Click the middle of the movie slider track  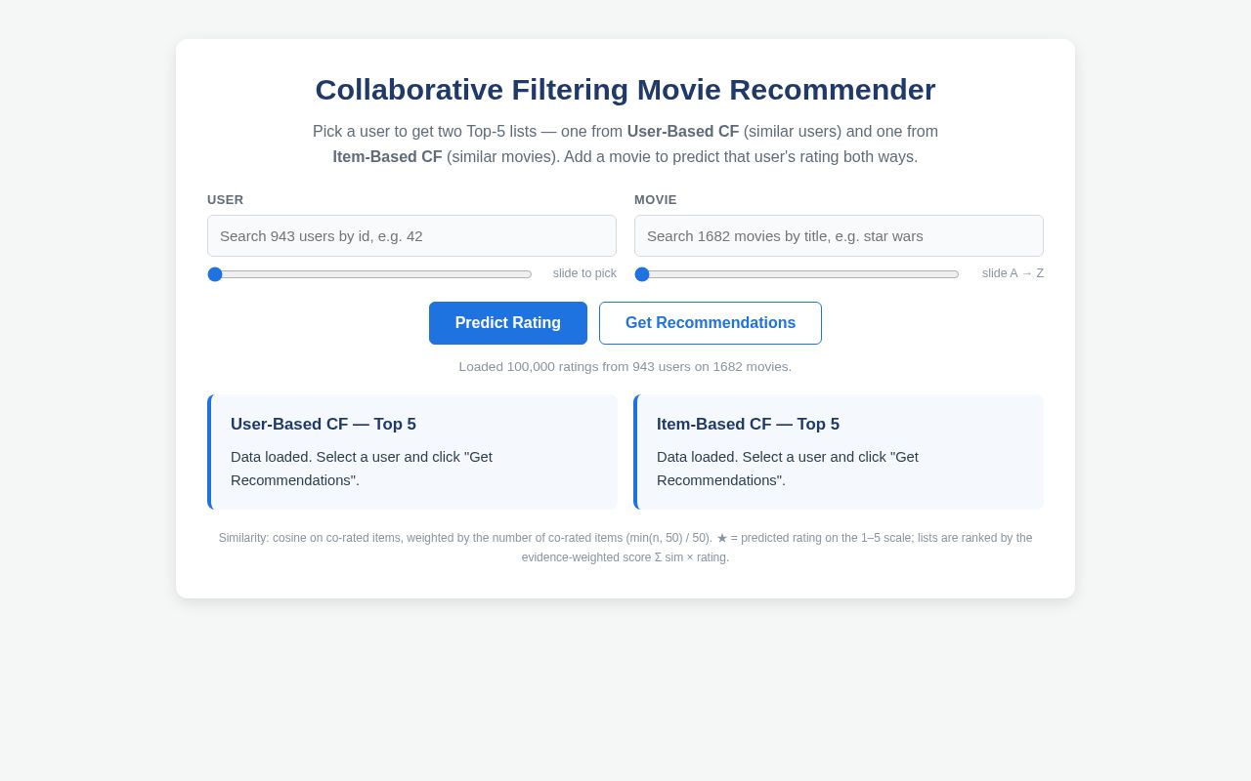pos(797,274)
